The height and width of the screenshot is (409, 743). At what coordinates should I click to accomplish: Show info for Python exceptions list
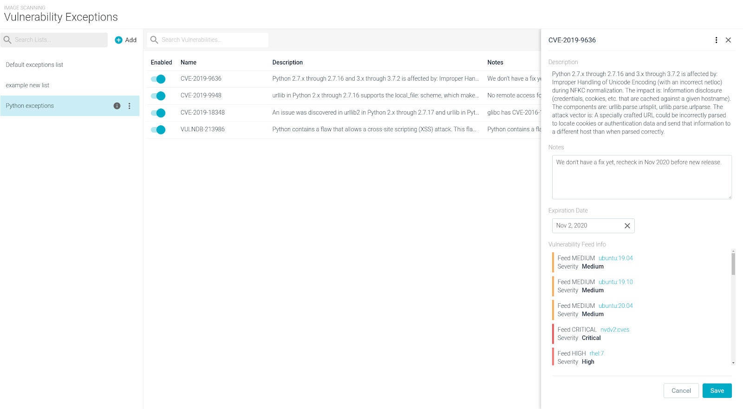pyautogui.click(x=117, y=106)
